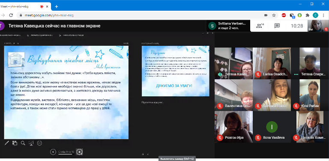Viewport: 329px width, 161px height.
Task: Open the Chrome profile avatar C
Action: pyautogui.click(x=315, y=15)
